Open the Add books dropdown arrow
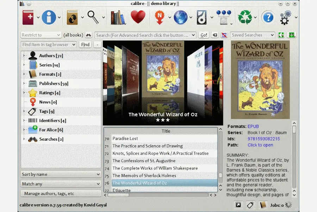Screen dimensions: 317x212 pos(38,18)
